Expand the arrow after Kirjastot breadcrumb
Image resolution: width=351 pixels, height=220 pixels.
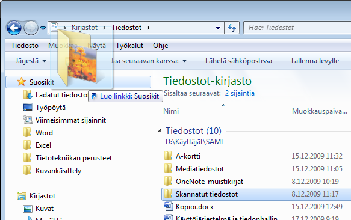[105, 28]
